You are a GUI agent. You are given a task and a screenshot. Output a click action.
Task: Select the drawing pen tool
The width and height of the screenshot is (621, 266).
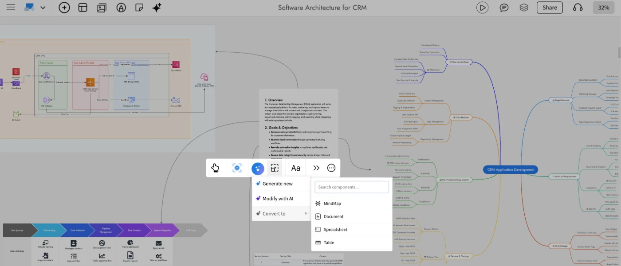(121, 8)
